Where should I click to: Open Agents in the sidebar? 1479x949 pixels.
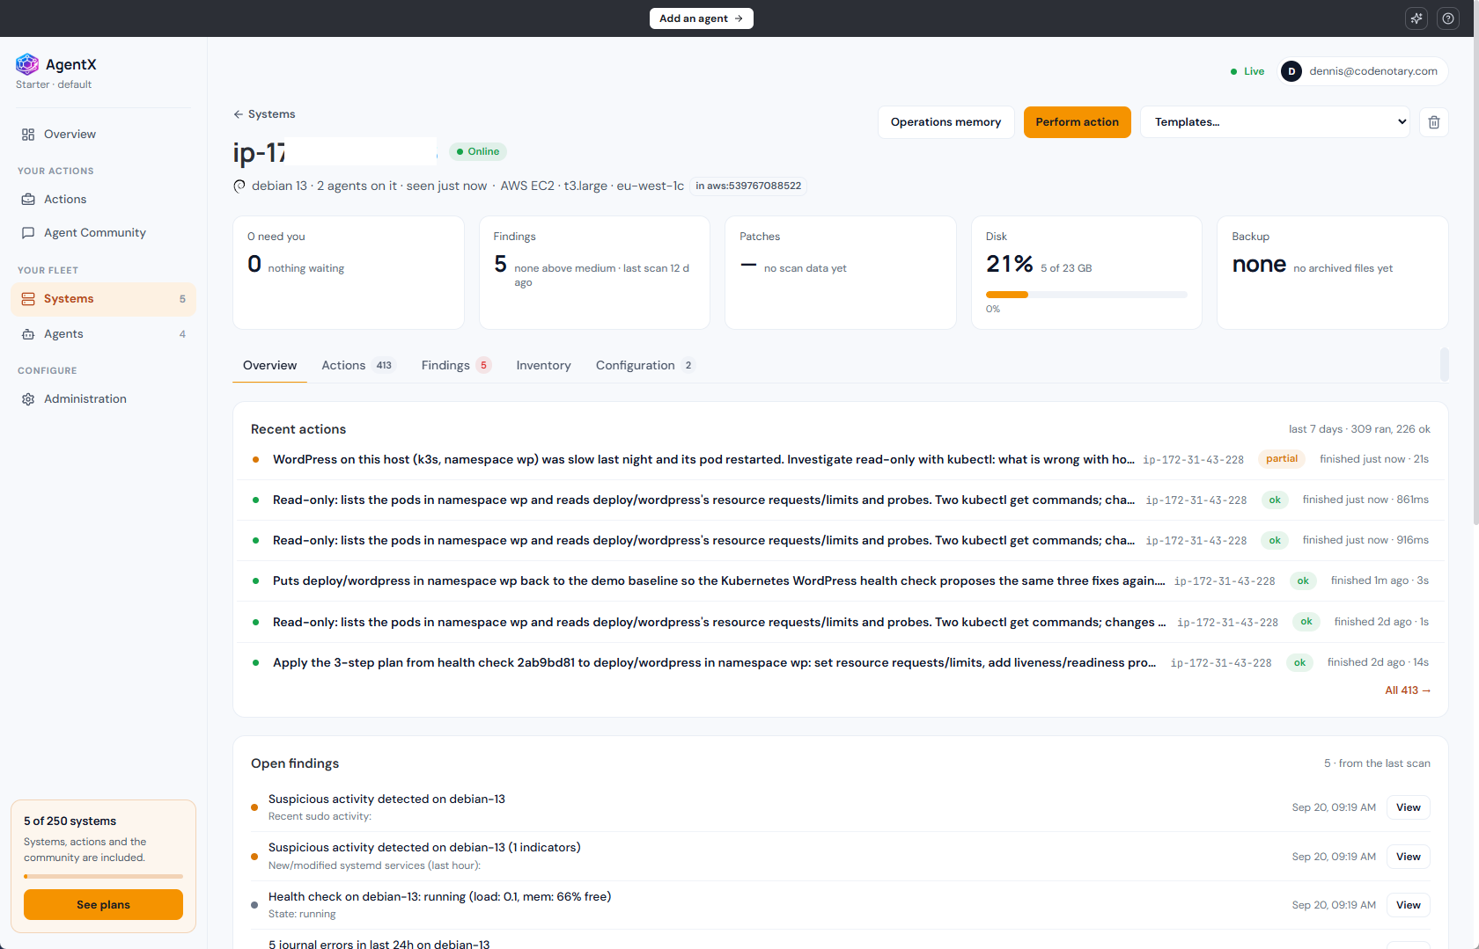coord(103,334)
